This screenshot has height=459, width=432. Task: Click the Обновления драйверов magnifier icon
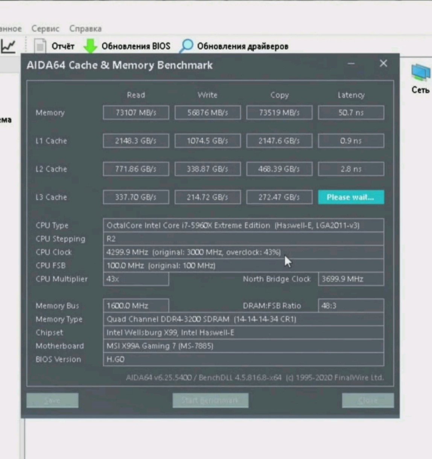pos(186,46)
